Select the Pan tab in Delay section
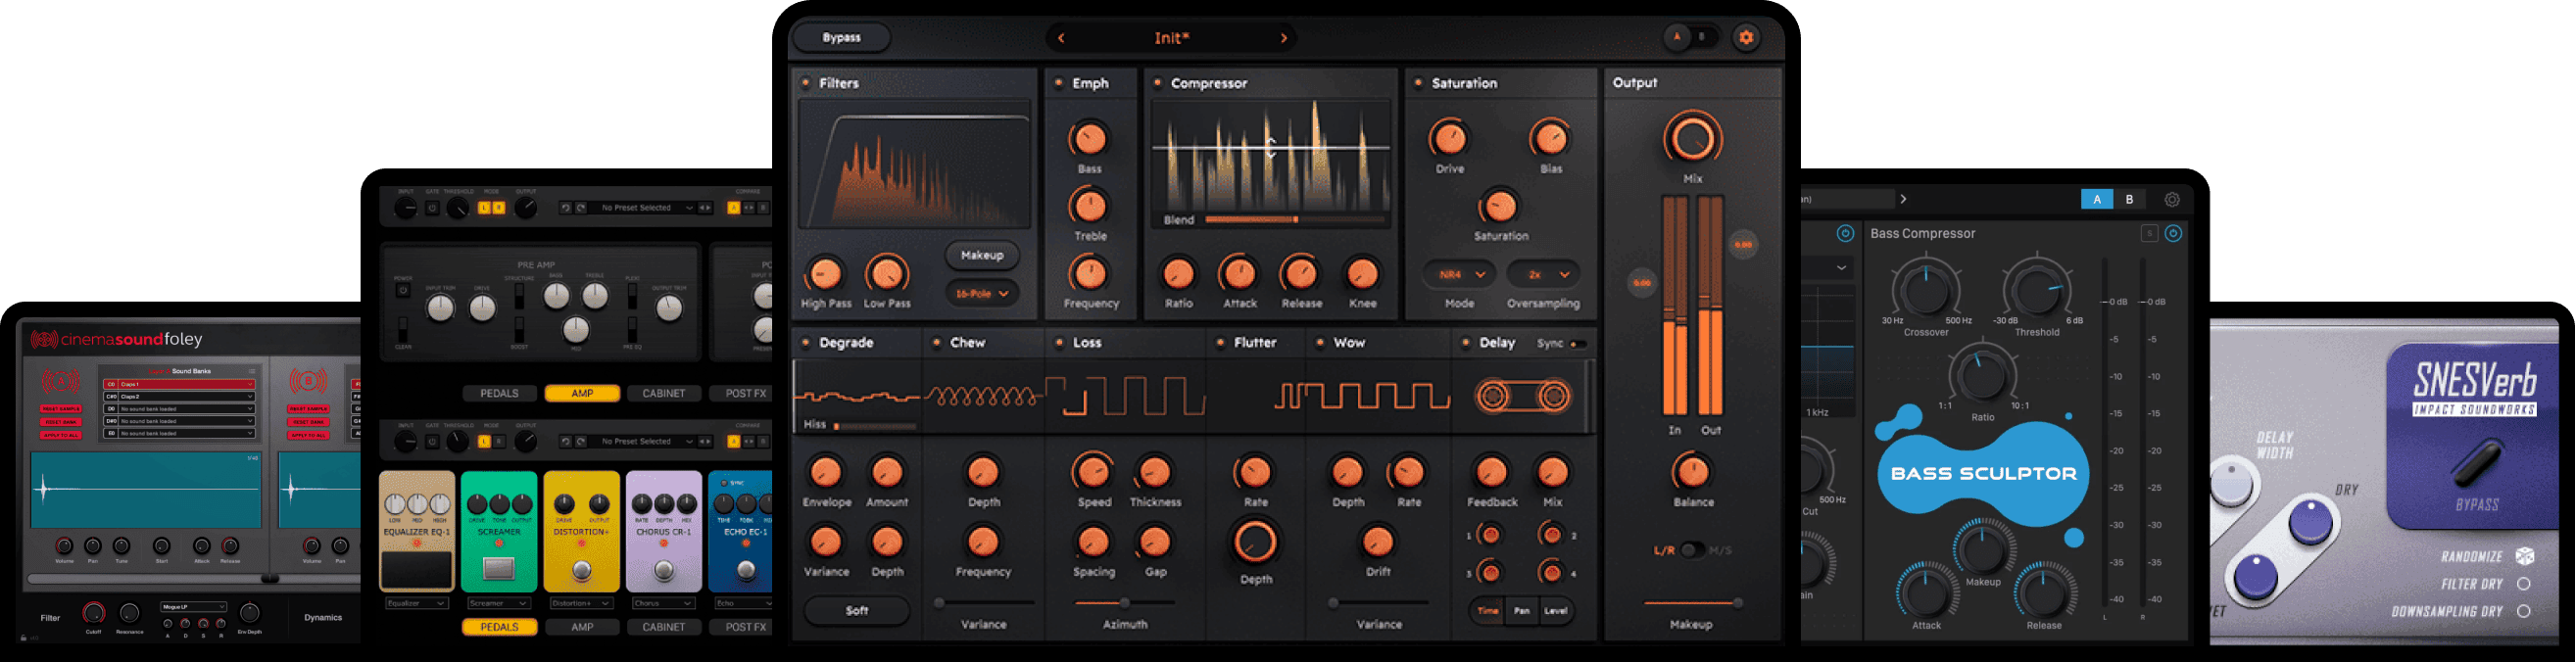This screenshot has height=662, width=2575. point(1522,610)
